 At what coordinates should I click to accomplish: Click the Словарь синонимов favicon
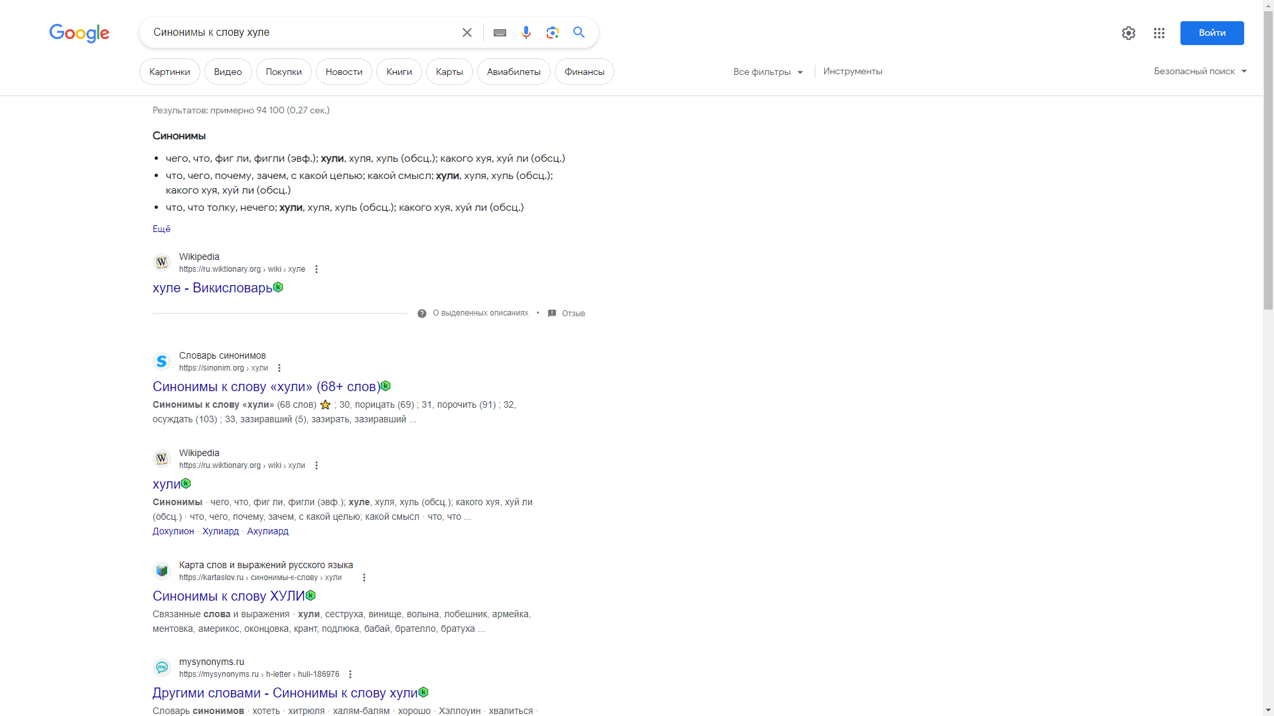click(162, 361)
